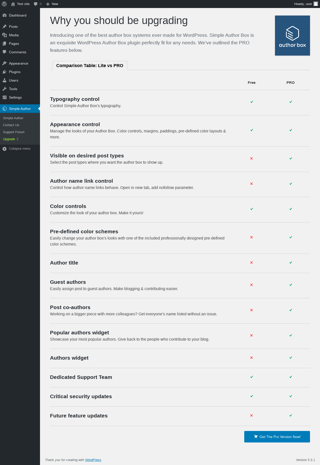This screenshot has width=320, height=465.
Task: Click the user avatar next to Howdy
Action: pyautogui.click(x=316, y=4)
